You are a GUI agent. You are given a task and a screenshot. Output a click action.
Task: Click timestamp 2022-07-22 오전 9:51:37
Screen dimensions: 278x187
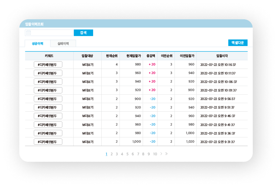click(x=218, y=108)
